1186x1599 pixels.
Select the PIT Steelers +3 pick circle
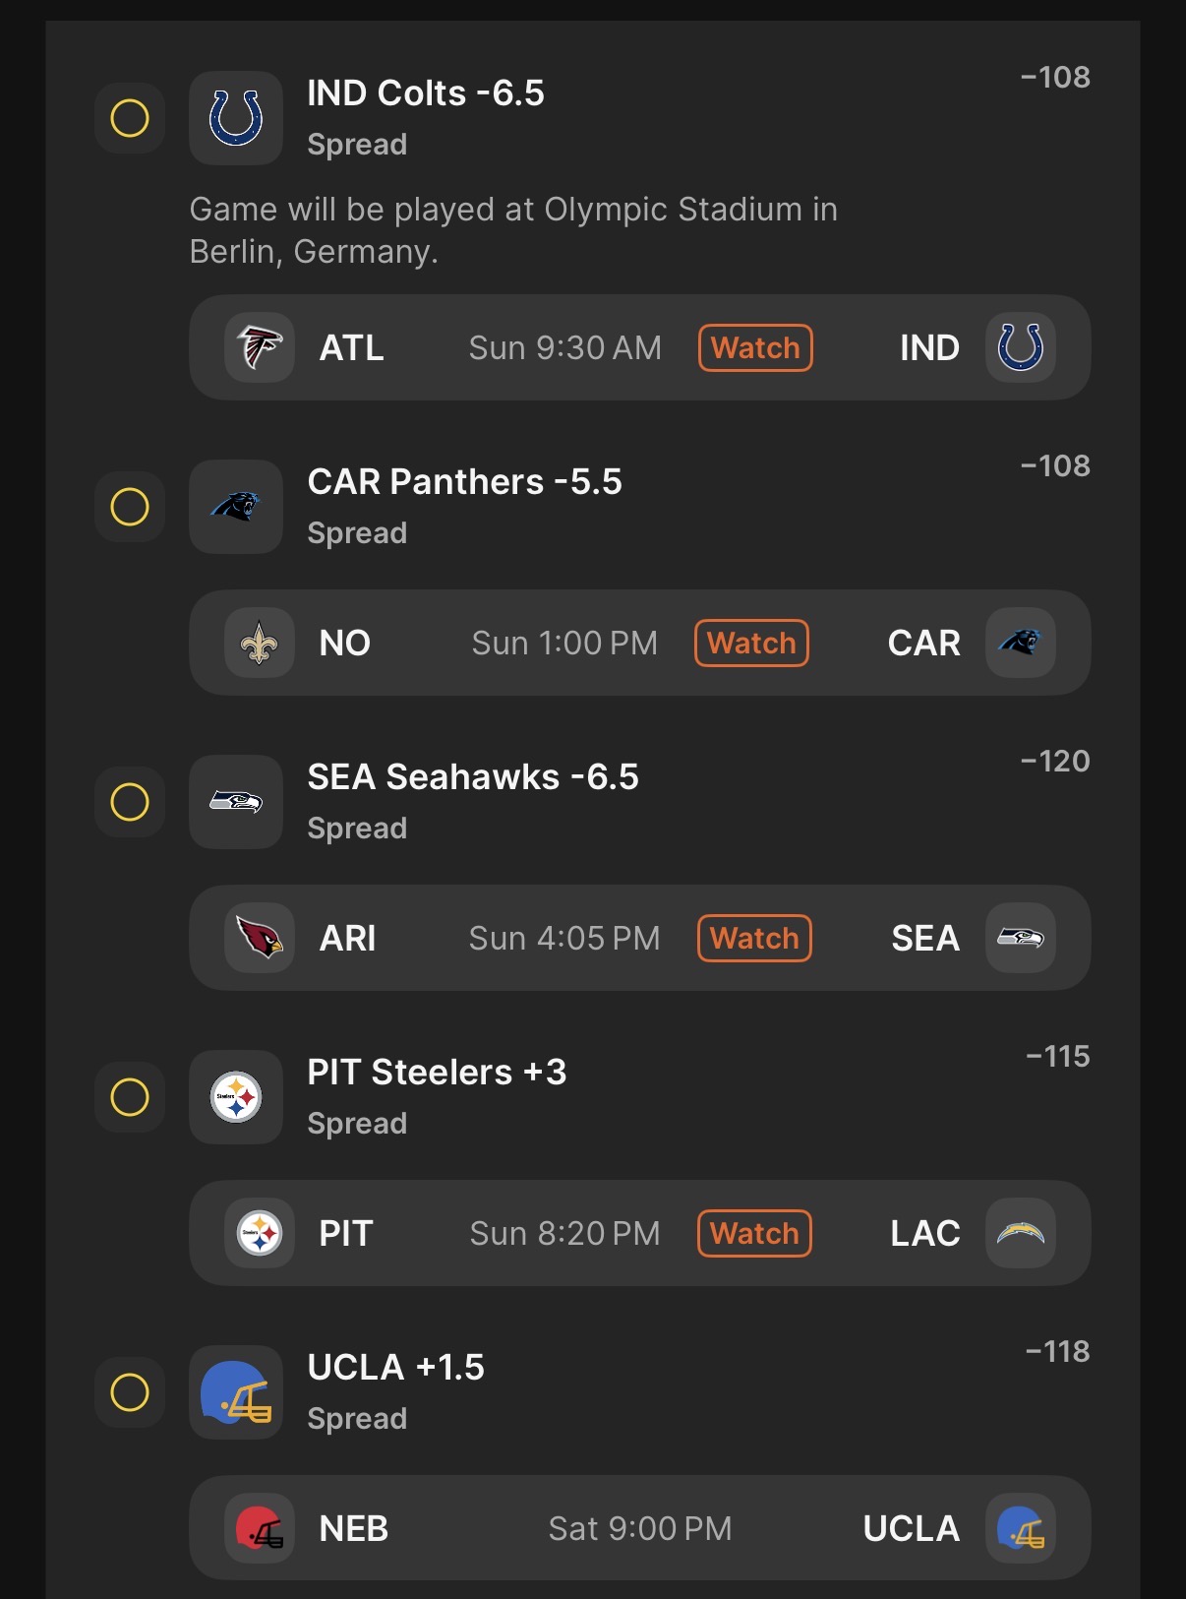(x=130, y=1097)
